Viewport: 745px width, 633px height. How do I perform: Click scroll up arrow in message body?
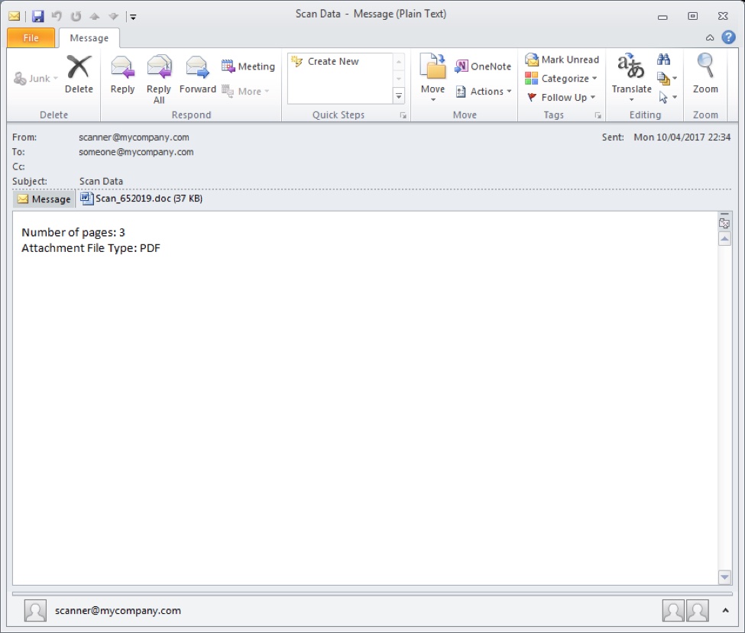pos(724,239)
